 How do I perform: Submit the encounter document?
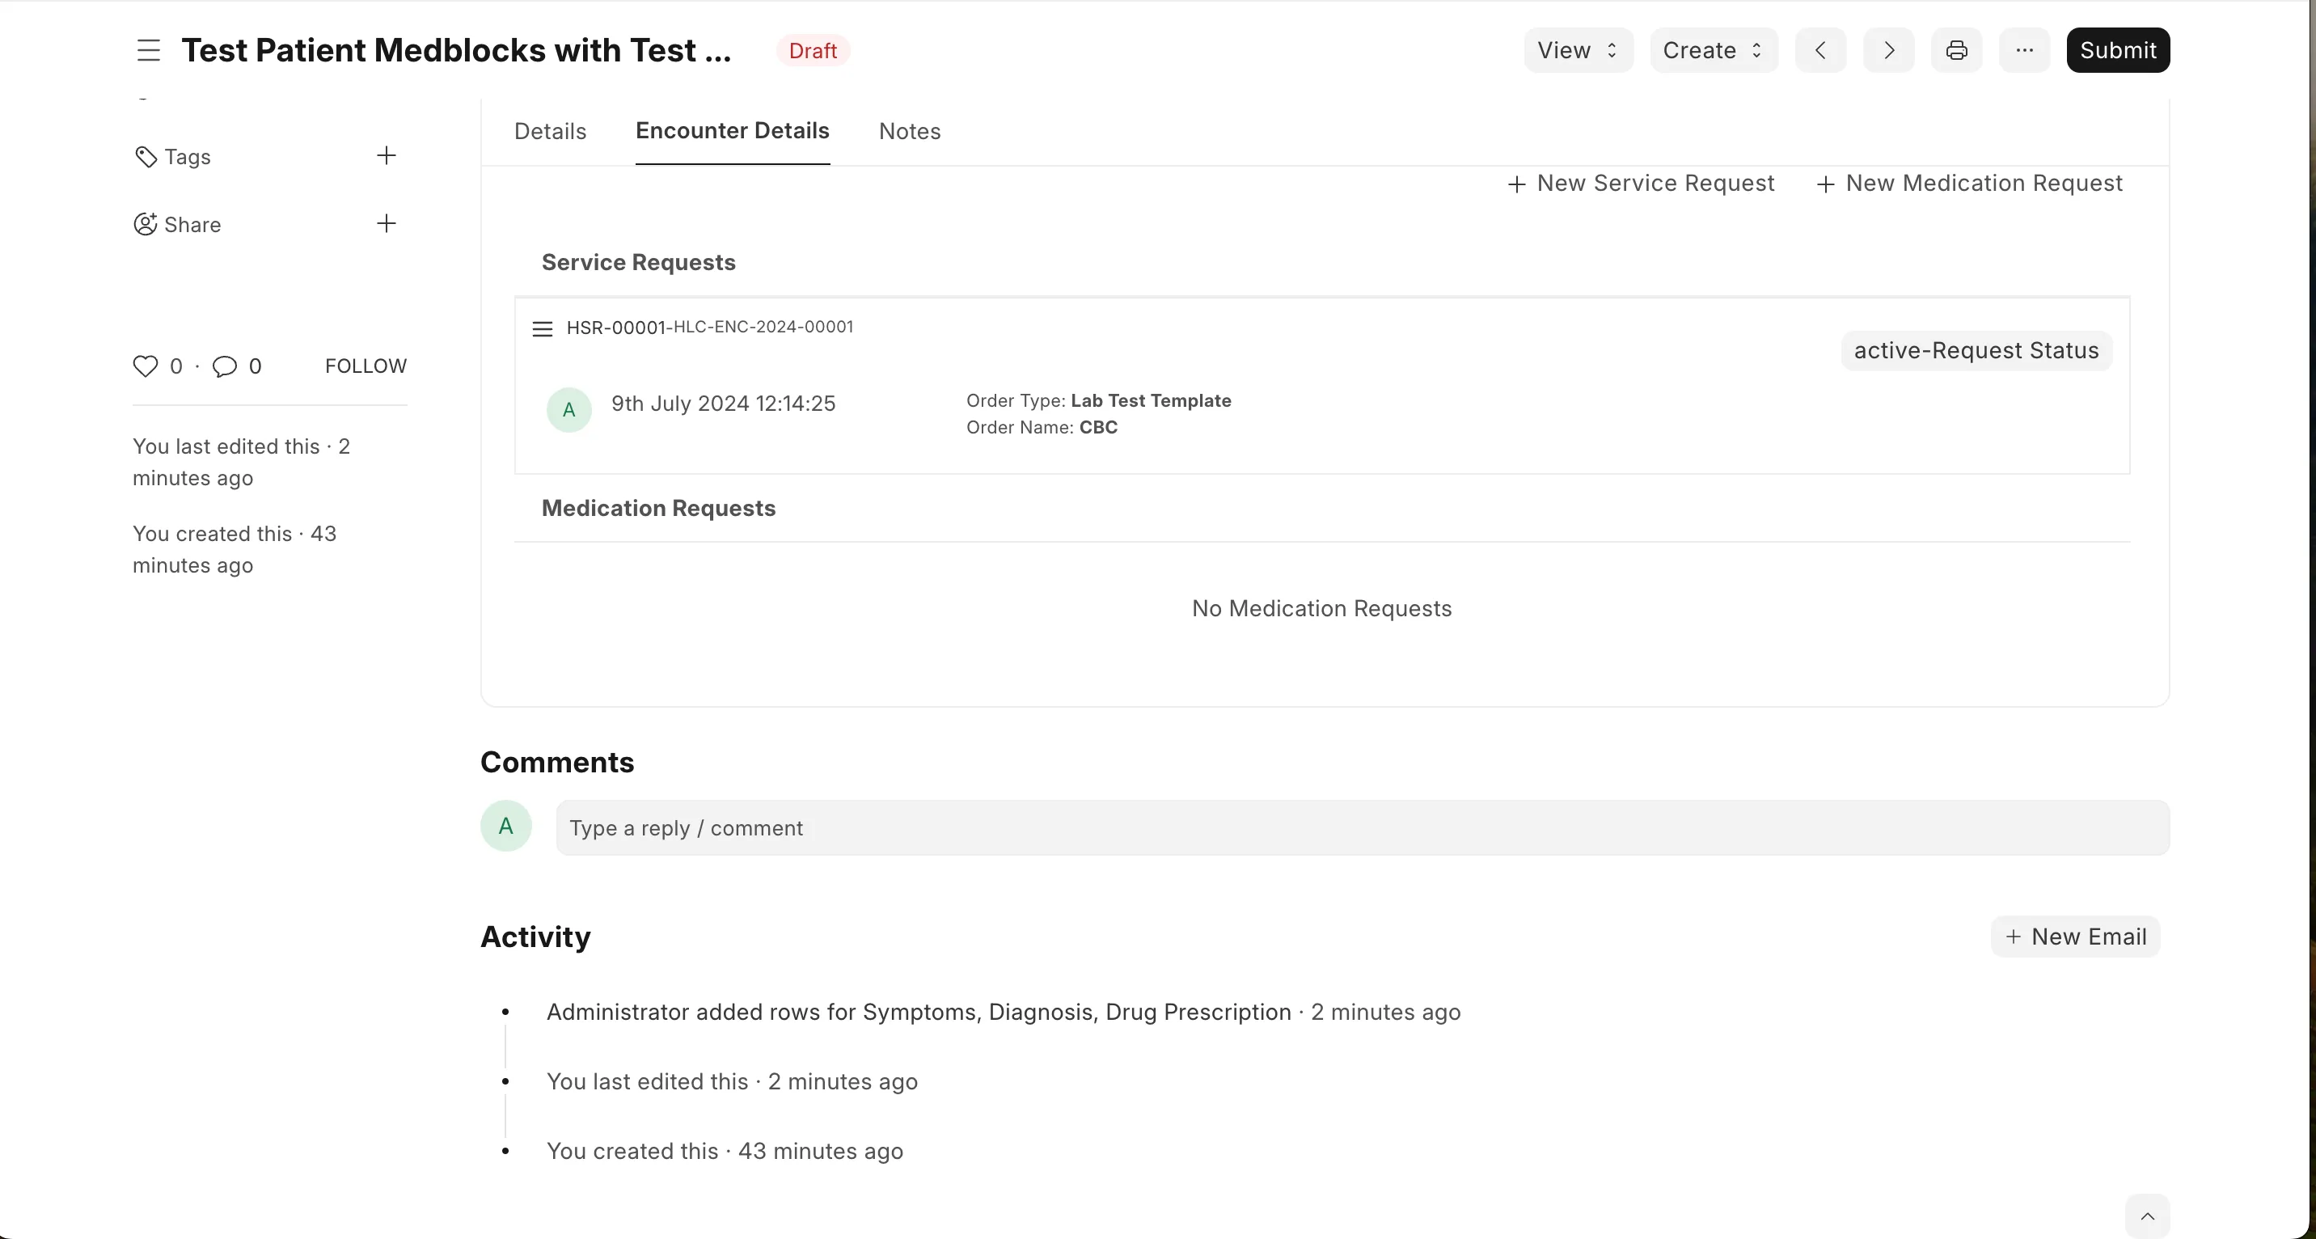pos(2118,49)
